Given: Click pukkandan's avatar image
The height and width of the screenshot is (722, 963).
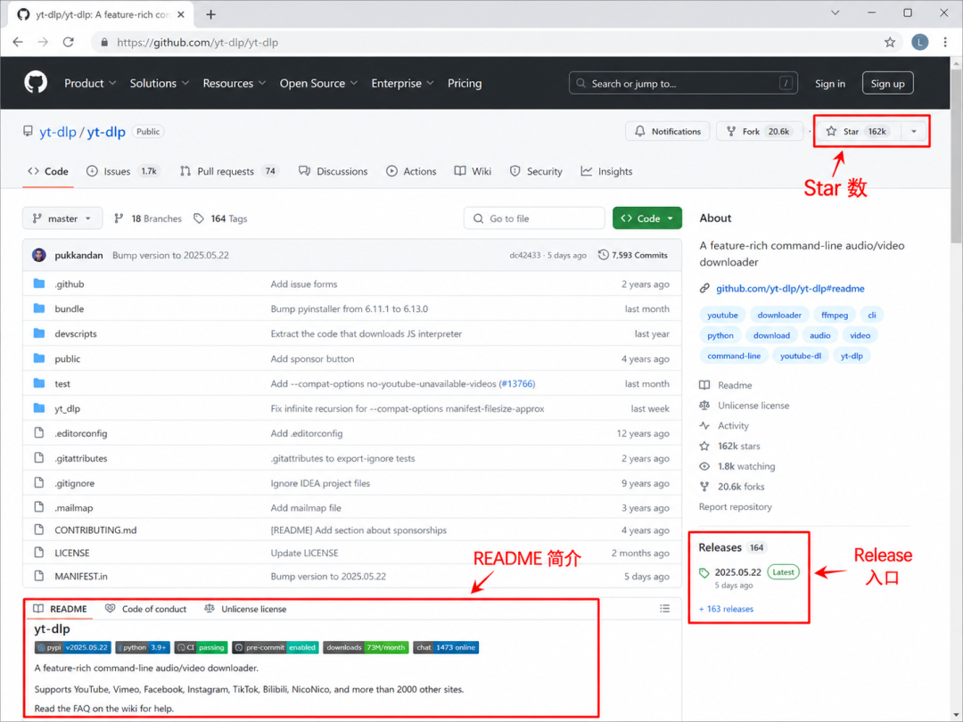Looking at the screenshot, I should point(39,255).
